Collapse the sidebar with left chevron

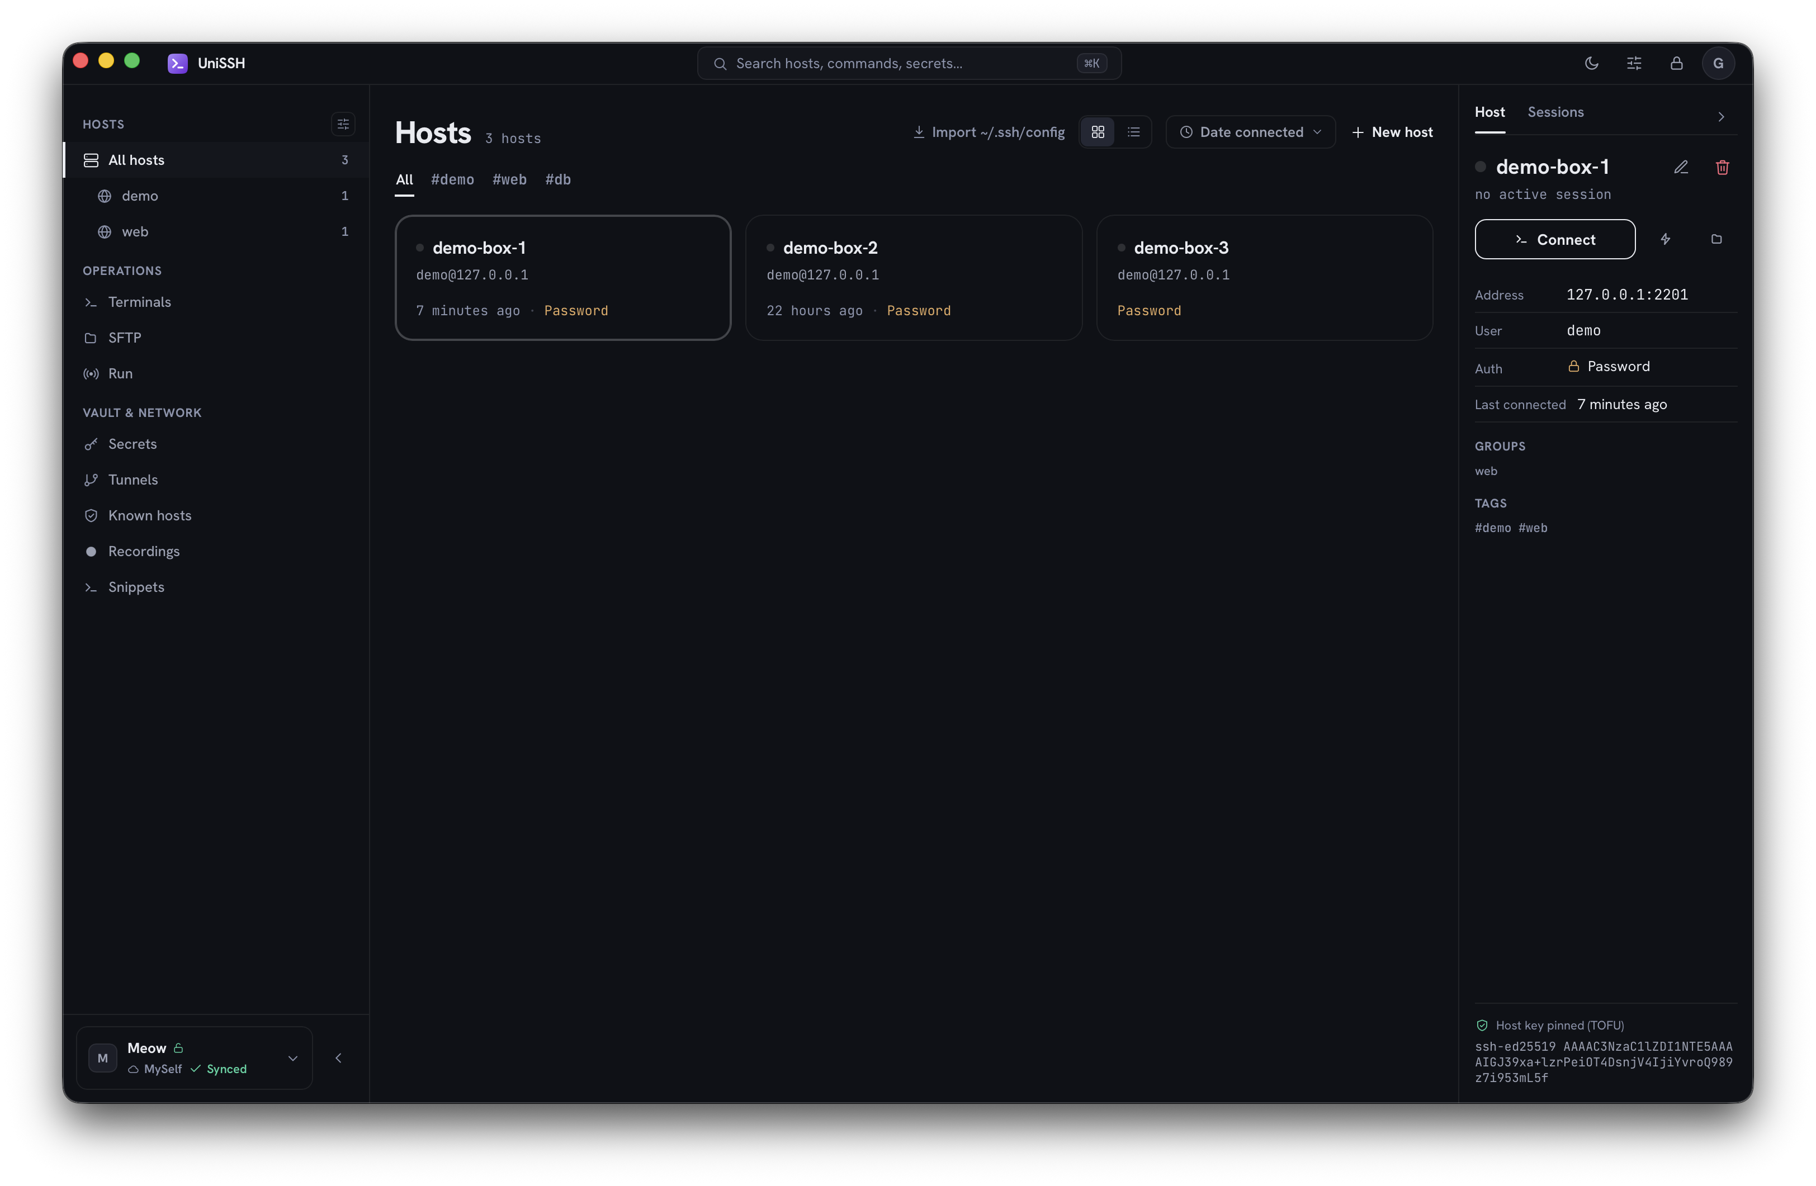339,1058
